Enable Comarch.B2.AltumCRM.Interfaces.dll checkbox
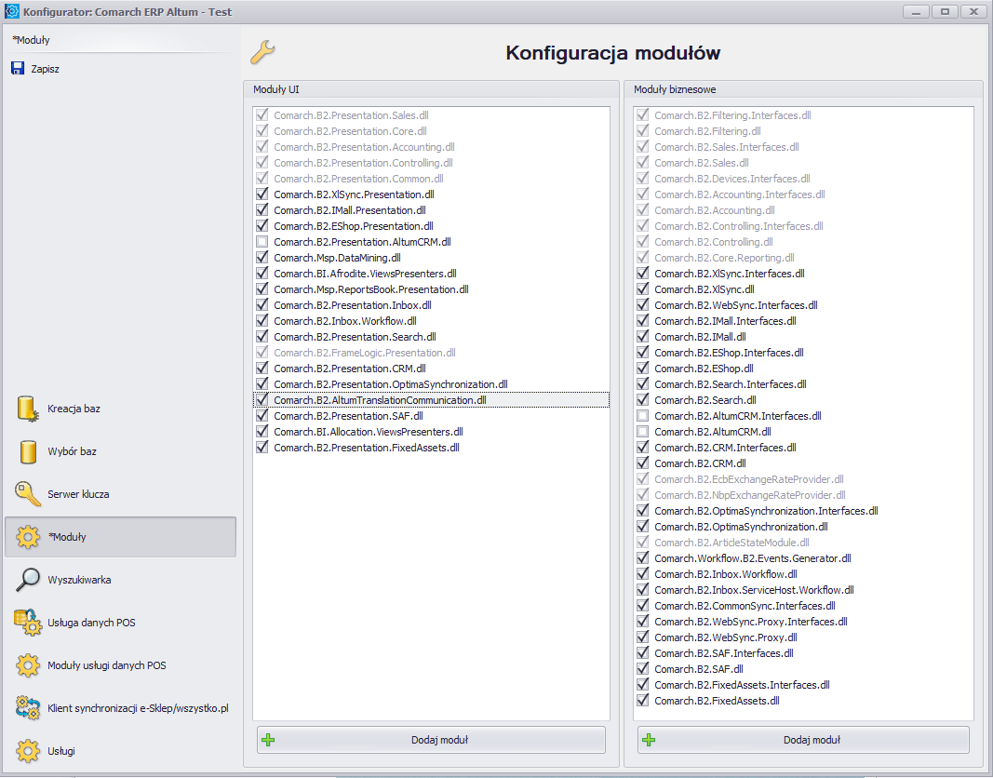Screen dimensions: 993x778 [x=643, y=415]
